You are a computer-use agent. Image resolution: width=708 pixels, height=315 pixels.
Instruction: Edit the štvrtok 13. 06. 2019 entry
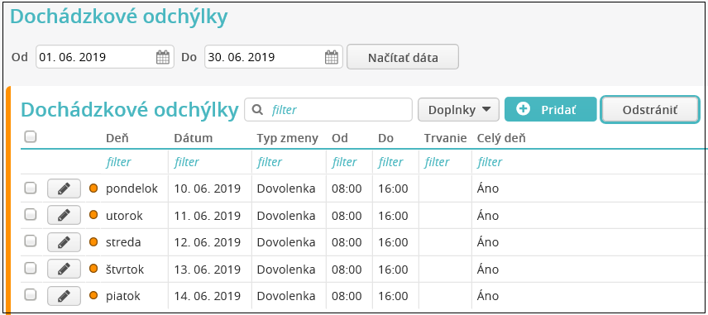point(65,269)
